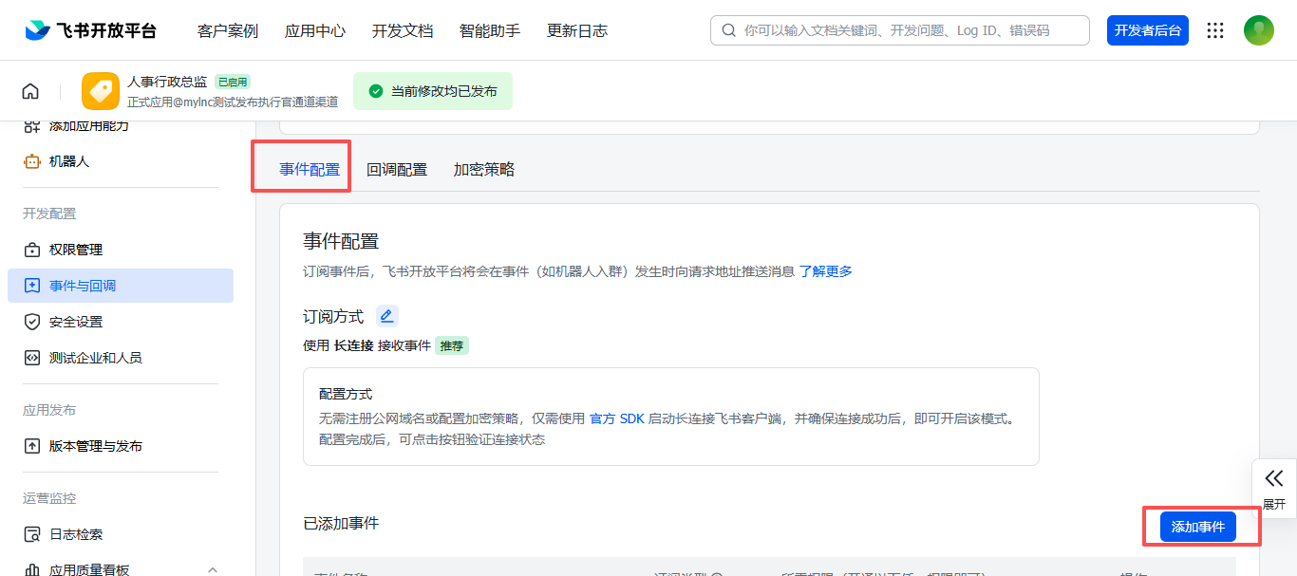Click the 推荐 tag
Screen dimensions: 1297x576
(x=452, y=345)
